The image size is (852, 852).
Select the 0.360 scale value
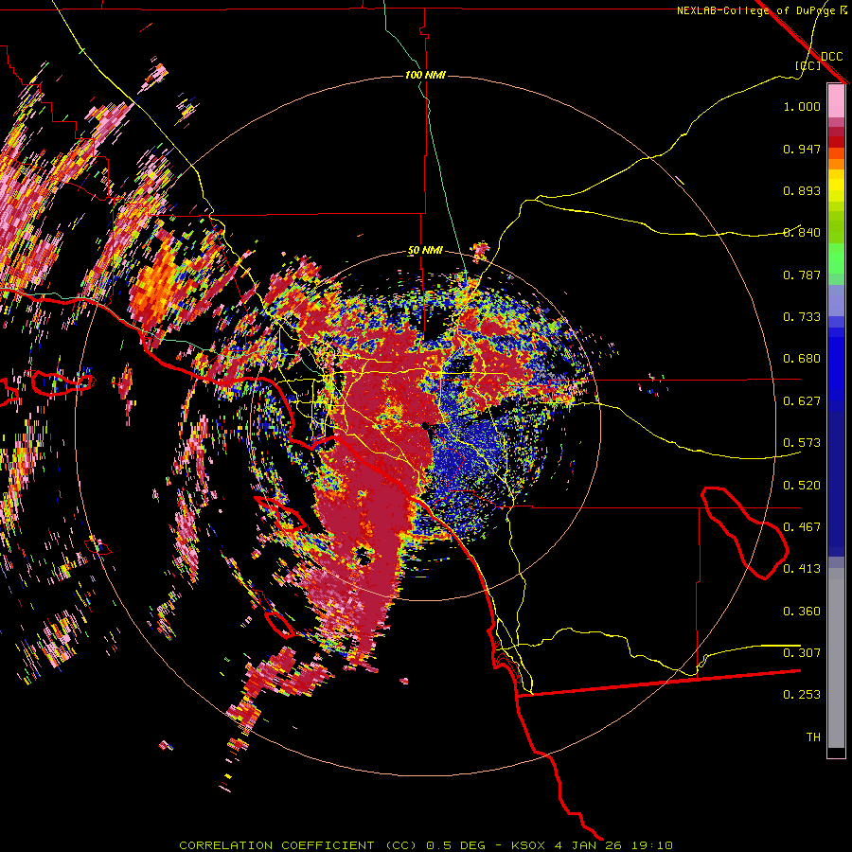click(802, 612)
